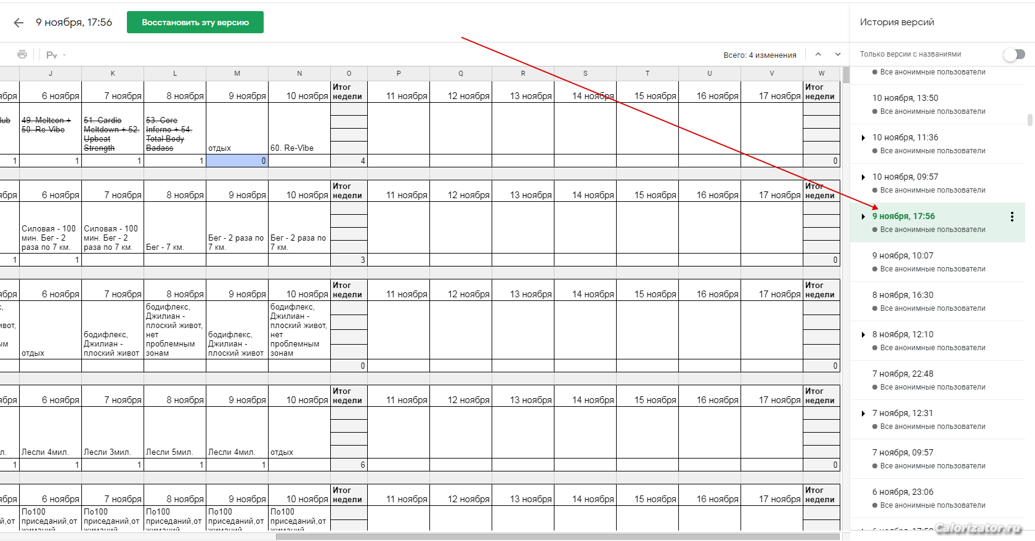The image size is (1035, 541).
Task: Open three-dot menu for the 9 ноября 17:56 version
Action: point(1012,217)
